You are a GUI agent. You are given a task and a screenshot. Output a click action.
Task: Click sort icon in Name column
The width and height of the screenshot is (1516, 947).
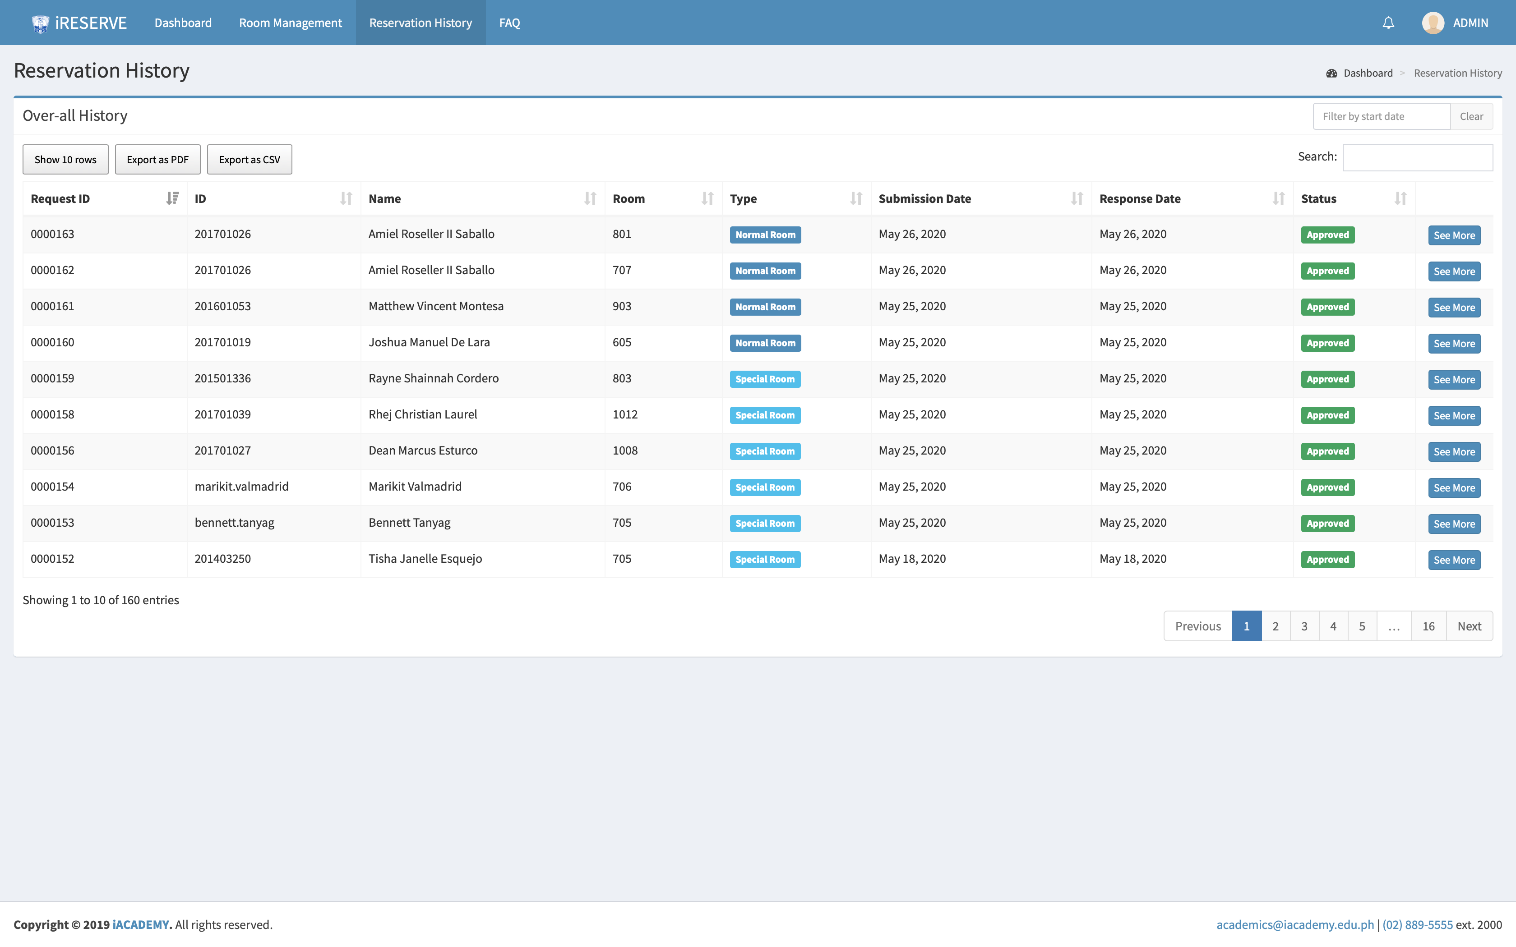(x=590, y=198)
